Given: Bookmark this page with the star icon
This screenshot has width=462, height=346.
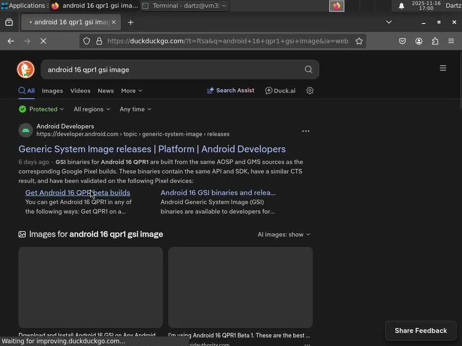Looking at the screenshot, I should click(x=359, y=41).
